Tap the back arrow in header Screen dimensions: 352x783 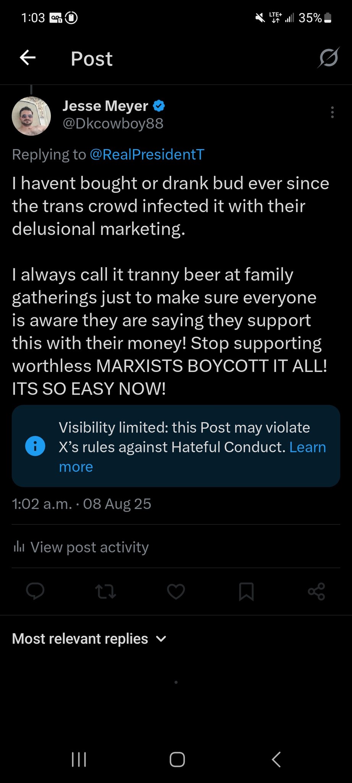(x=27, y=58)
